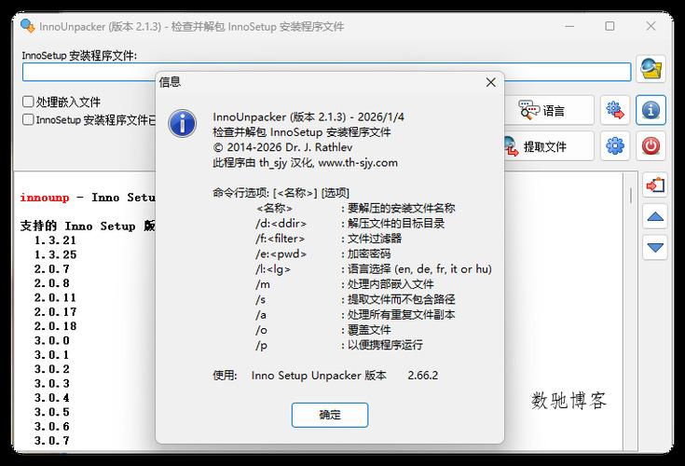Select version 2.0.17 in the output list
The image size is (685, 466).
(55, 312)
